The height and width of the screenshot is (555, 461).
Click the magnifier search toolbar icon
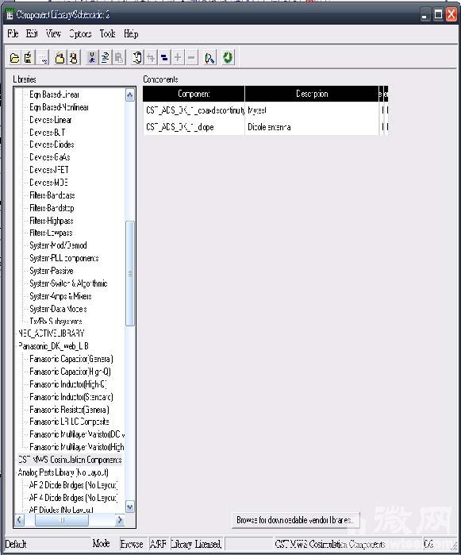[209, 58]
